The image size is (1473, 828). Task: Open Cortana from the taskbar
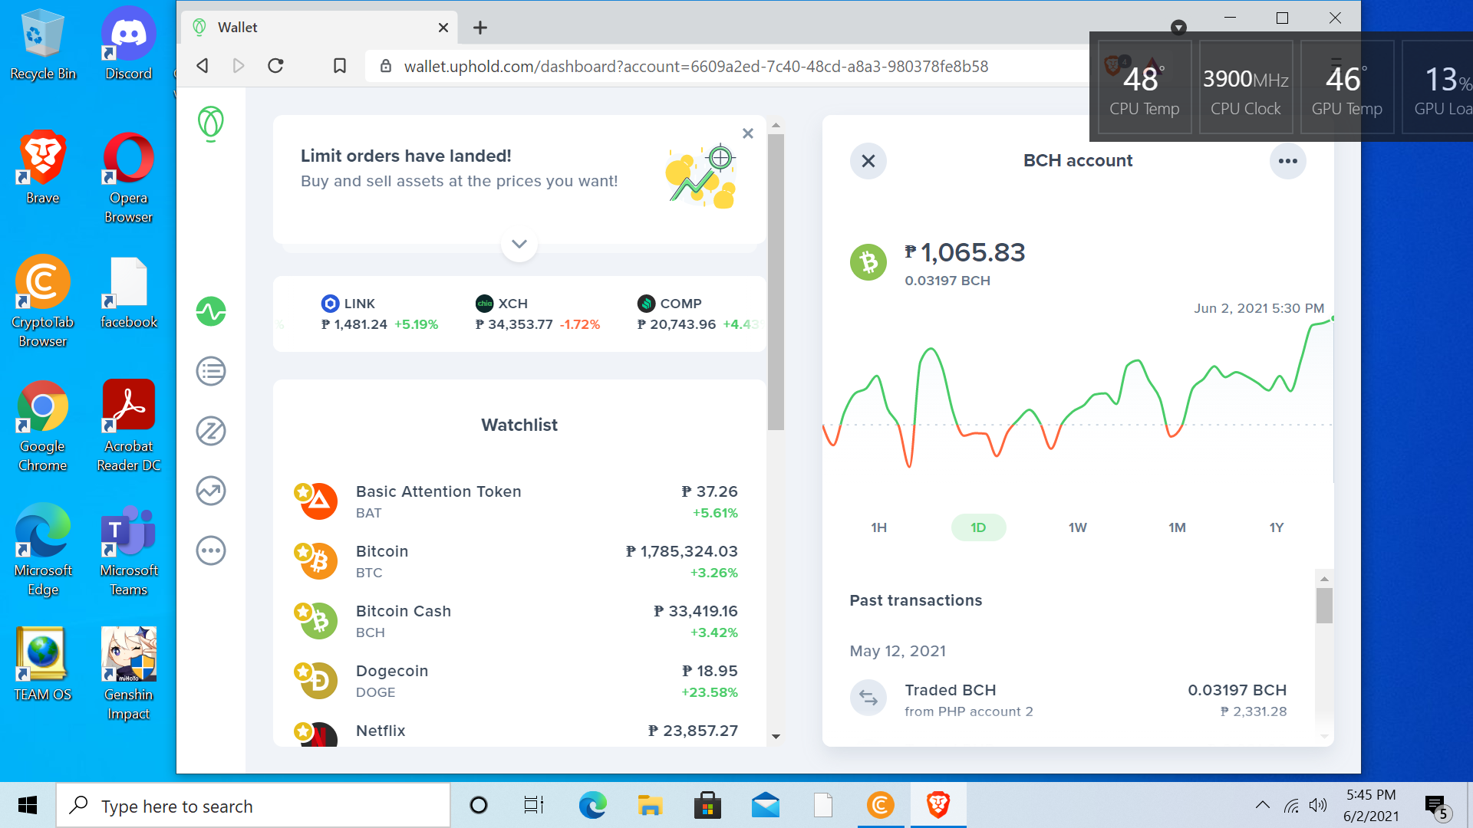pyautogui.click(x=479, y=805)
